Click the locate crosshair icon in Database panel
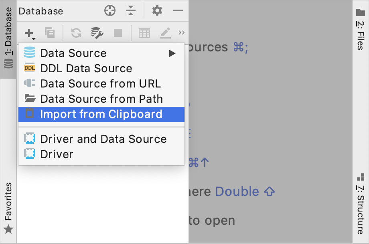369x244 pixels. 109,11
